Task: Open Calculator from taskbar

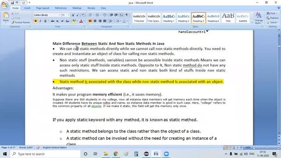Action: click(x=136, y=154)
